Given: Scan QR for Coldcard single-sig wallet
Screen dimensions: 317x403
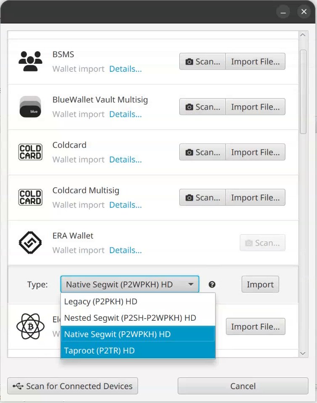Looking at the screenshot, I should pyautogui.click(x=203, y=152).
